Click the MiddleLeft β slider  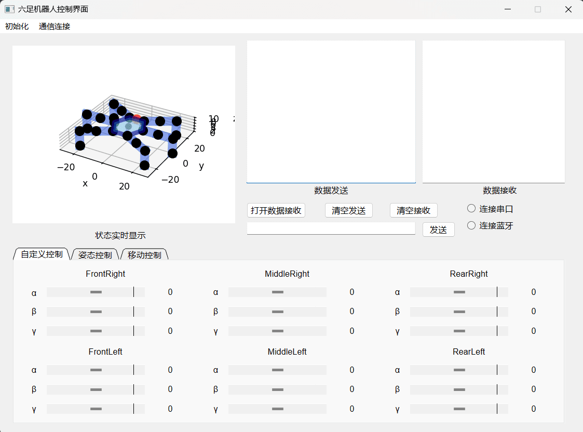coord(277,389)
